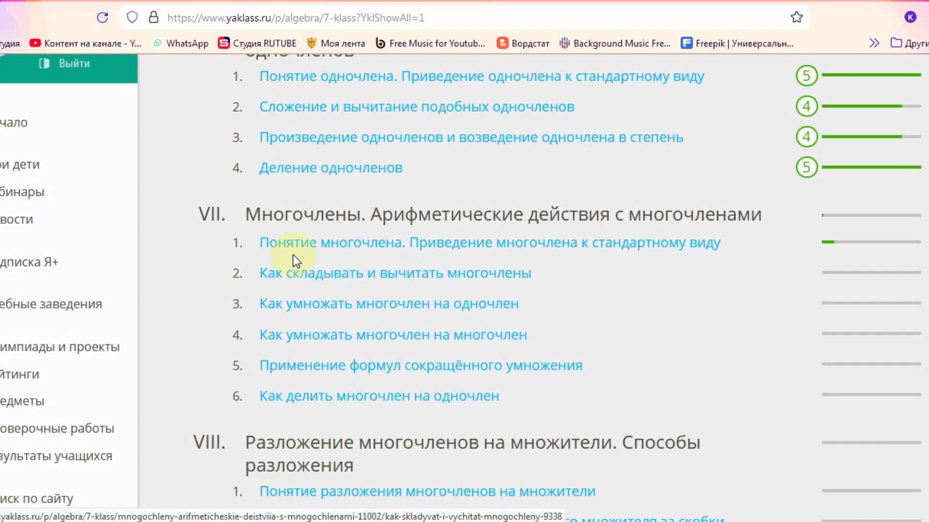Click the shield tracking protection icon

(x=132, y=18)
